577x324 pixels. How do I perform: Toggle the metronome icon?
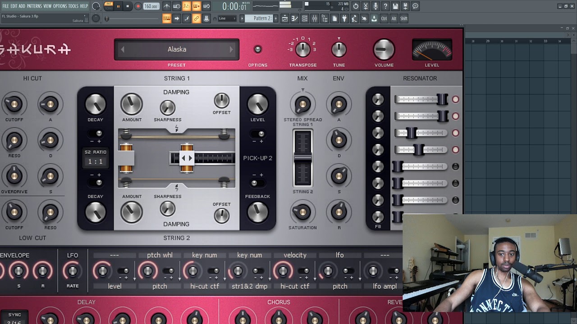pyautogui.click(x=167, y=6)
